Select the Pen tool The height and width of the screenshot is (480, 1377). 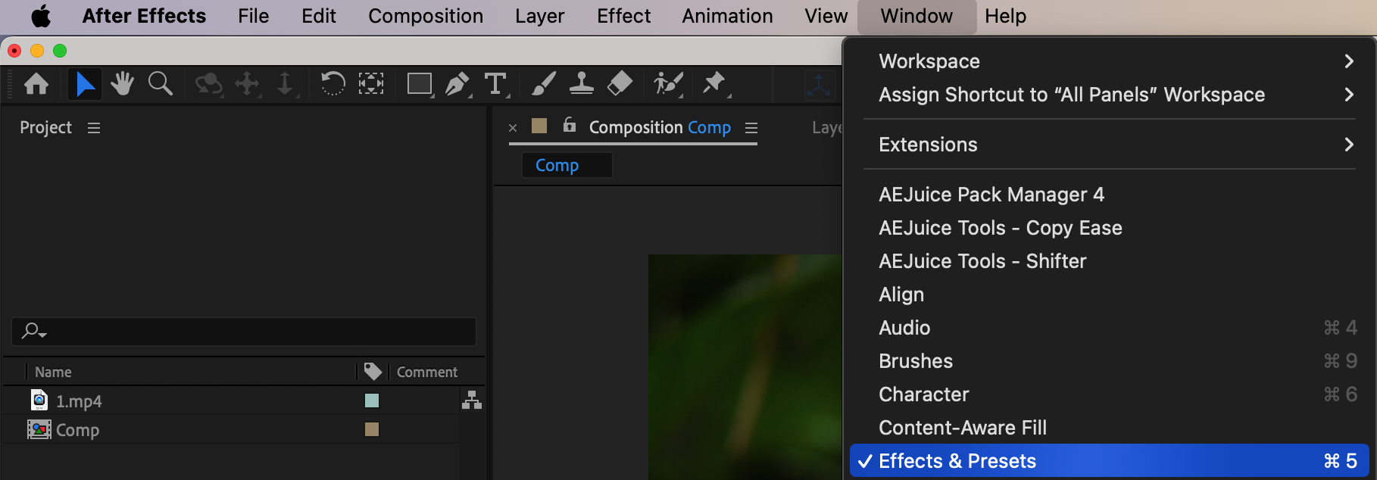[456, 83]
